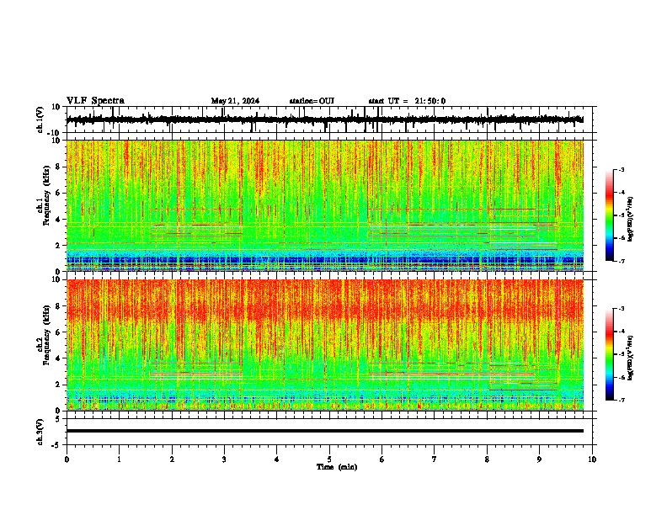
Task: Click the ch.1 color bar log(PSD) unit label
Action: coord(631,219)
